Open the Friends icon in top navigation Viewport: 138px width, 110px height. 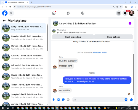click(68, 13)
